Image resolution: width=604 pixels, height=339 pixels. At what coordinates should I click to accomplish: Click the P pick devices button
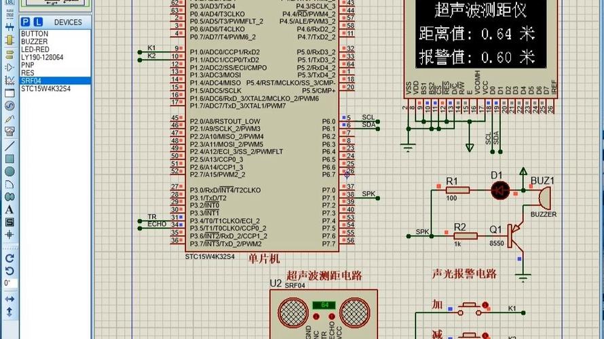(x=26, y=22)
